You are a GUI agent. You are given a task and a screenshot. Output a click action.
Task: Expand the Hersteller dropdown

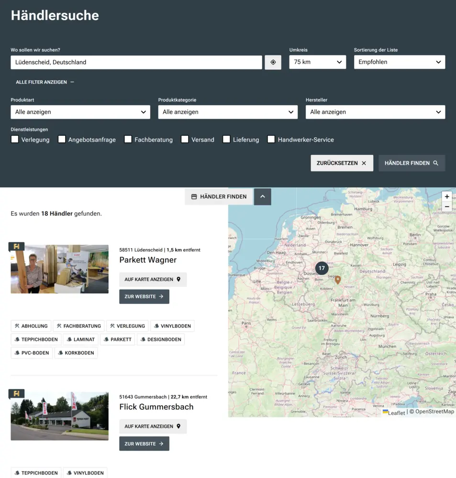tap(375, 112)
